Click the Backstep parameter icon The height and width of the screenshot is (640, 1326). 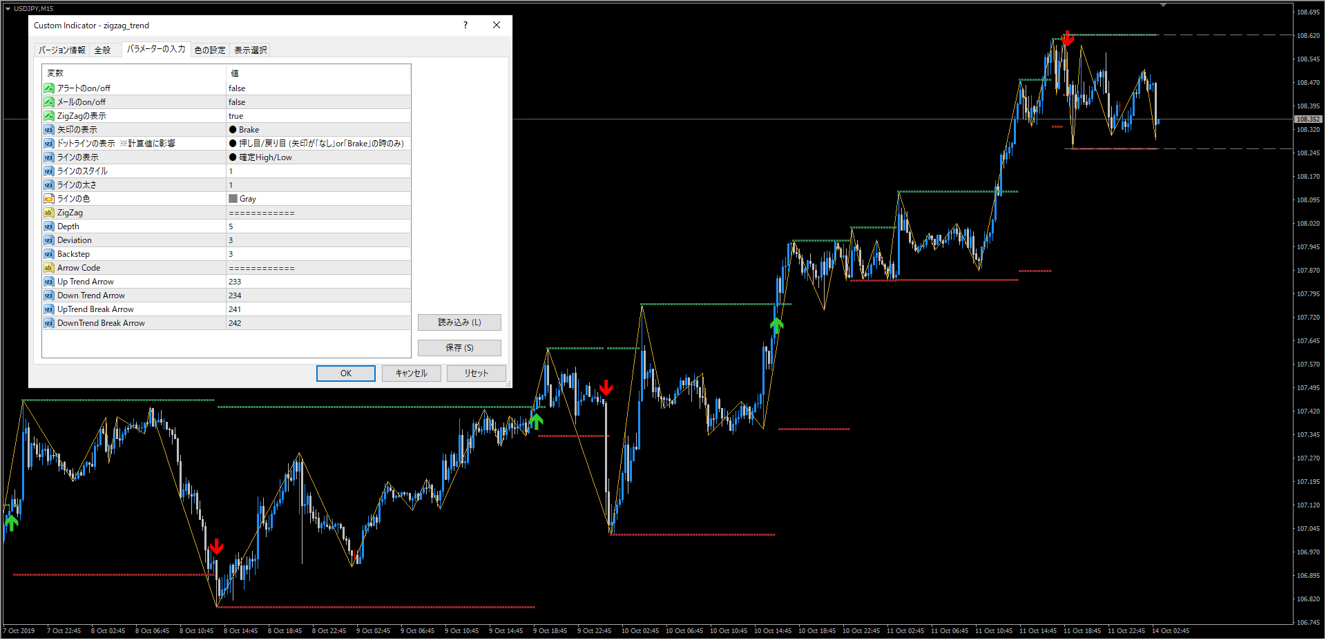pyautogui.click(x=49, y=254)
